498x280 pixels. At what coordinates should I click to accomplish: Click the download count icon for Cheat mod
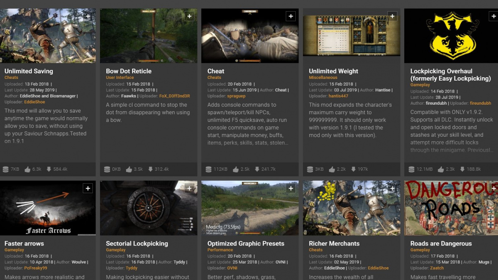(x=256, y=169)
